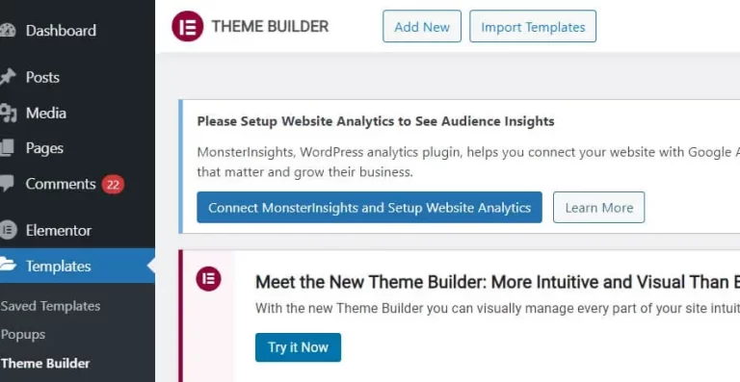Click the Import Templates button
The width and height of the screenshot is (740, 382).
tap(533, 26)
